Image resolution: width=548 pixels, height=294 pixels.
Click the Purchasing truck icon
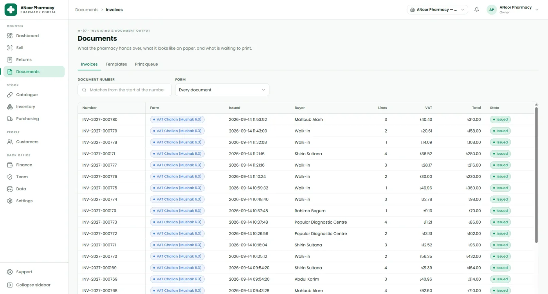click(x=10, y=119)
